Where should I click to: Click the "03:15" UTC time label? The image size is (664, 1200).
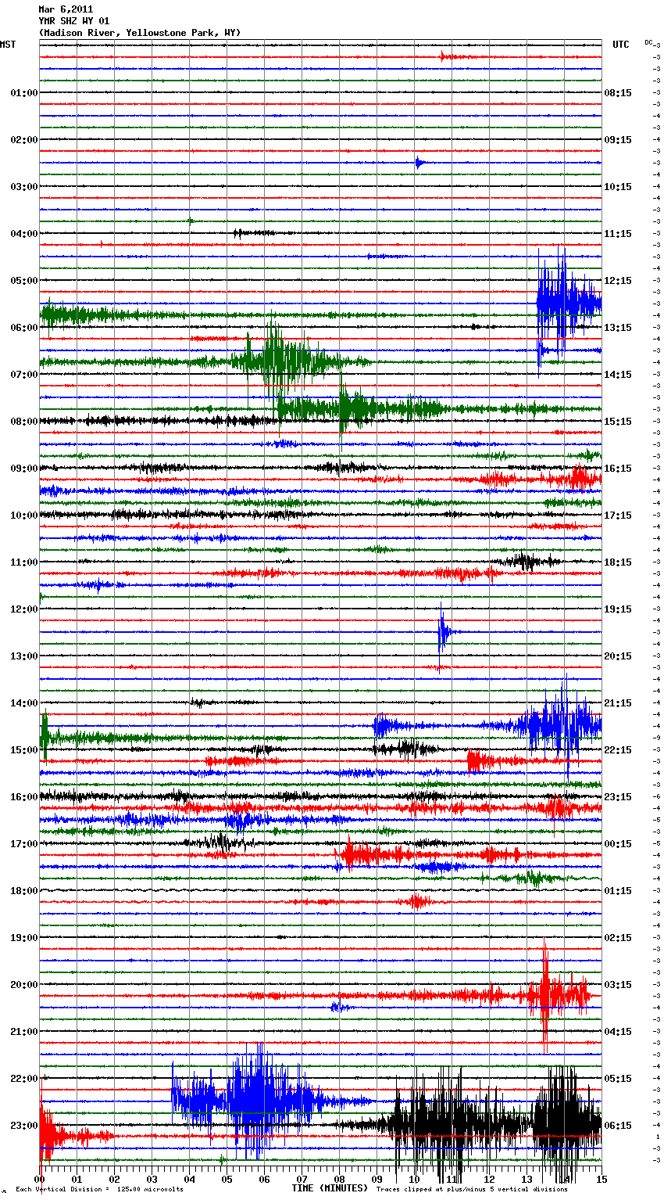pyautogui.click(x=618, y=985)
